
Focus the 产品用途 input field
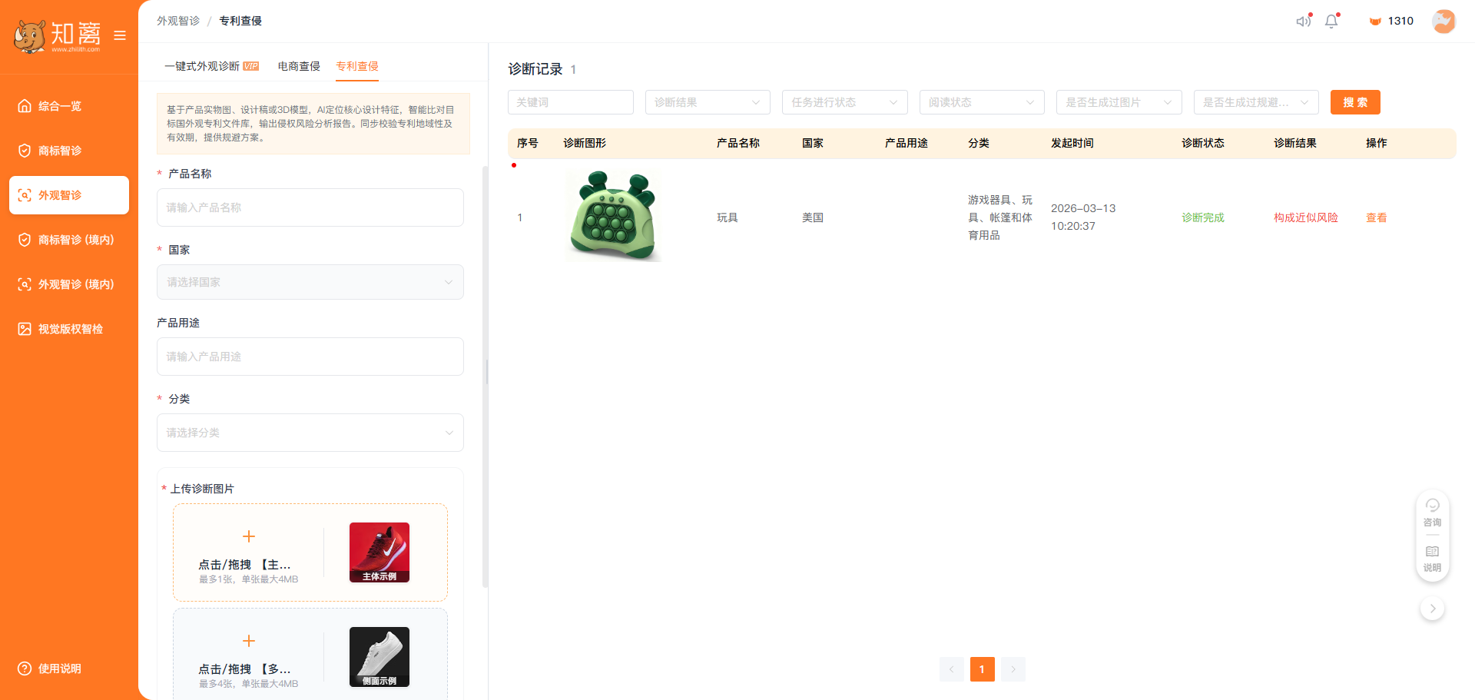click(310, 357)
